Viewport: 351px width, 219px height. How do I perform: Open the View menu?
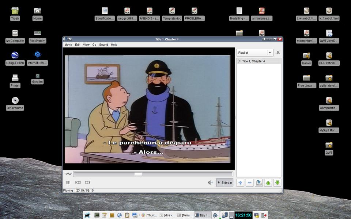(x=86, y=45)
